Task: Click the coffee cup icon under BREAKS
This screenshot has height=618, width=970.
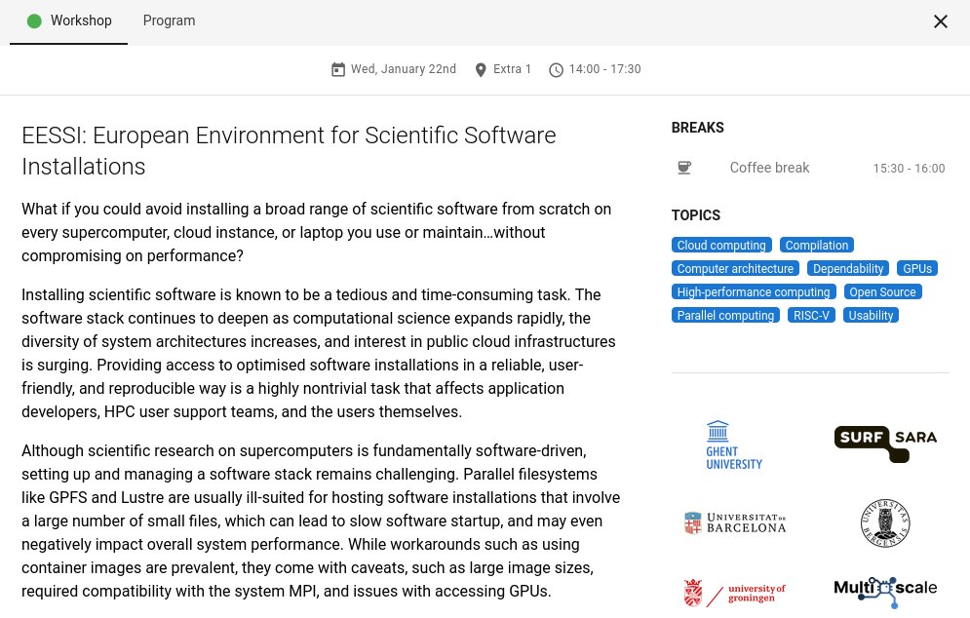Action: (x=684, y=168)
